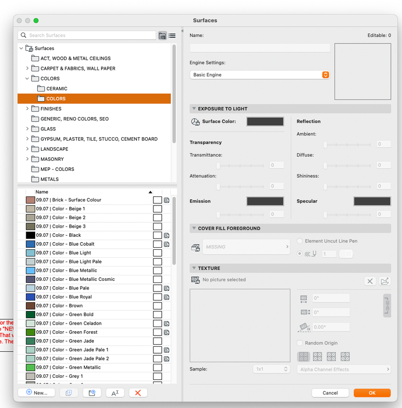Expand the LANDSCAPE folder
The width and height of the screenshot is (402, 408).
pyautogui.click(x=27, y=149)
